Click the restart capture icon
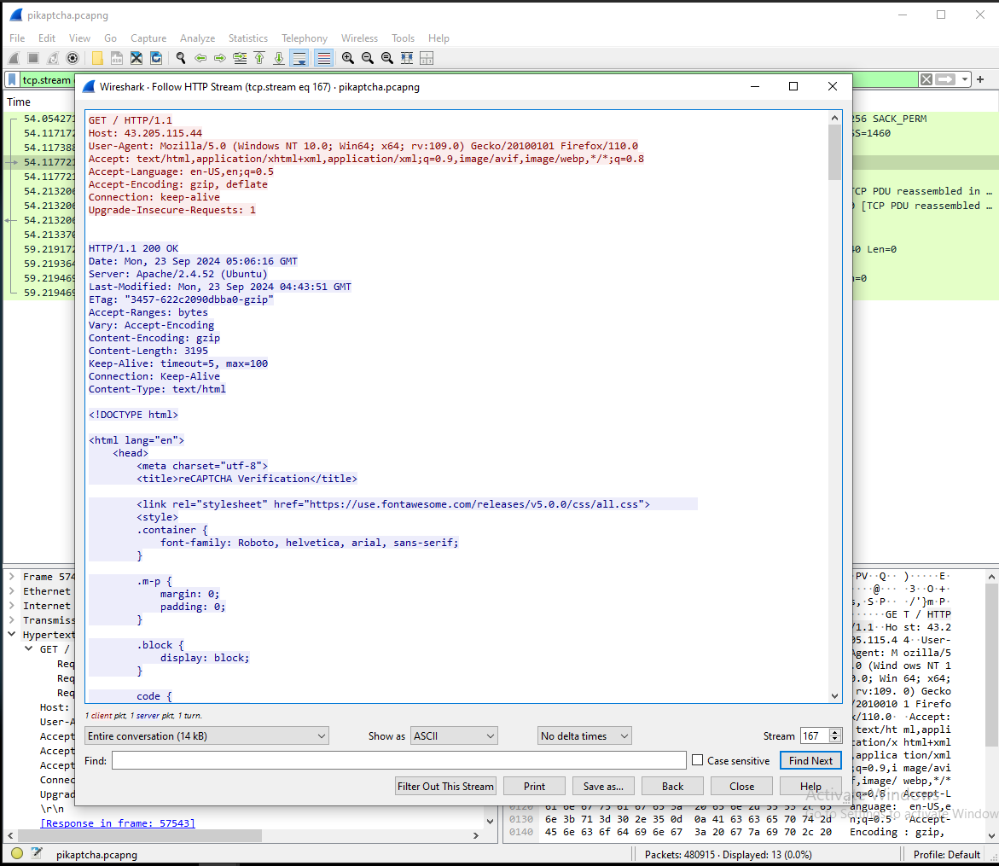 (x=53, y=58)
